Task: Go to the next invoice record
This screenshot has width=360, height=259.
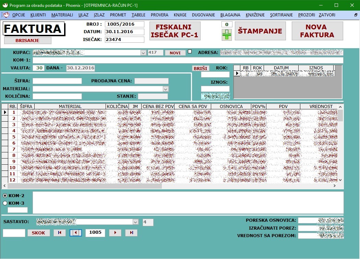Action: pyautogui.click(x=115, y=233)
